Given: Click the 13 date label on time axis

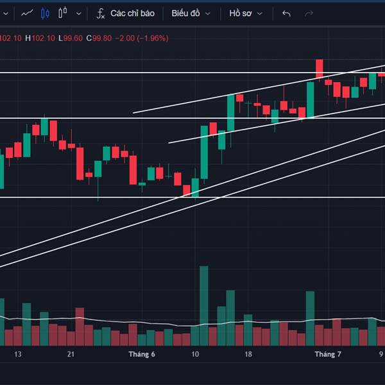Looking at the screenshot, I should pyautogui.click(x=18, y=354).
